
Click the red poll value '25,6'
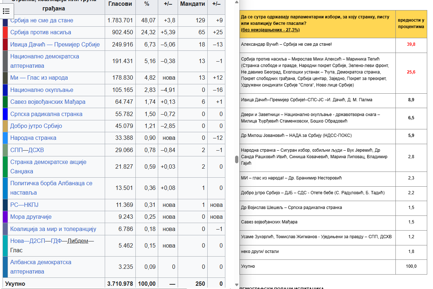point(411,72)
